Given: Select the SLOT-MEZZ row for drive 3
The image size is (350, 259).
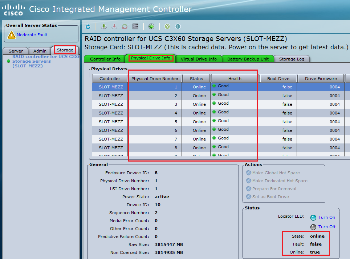Looking at the screenshot, I should pos(110,104).
